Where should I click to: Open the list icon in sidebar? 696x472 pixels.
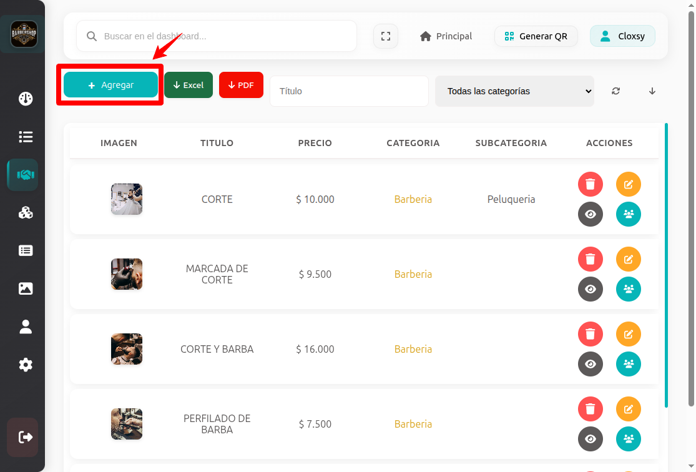(x=26, y=137)
